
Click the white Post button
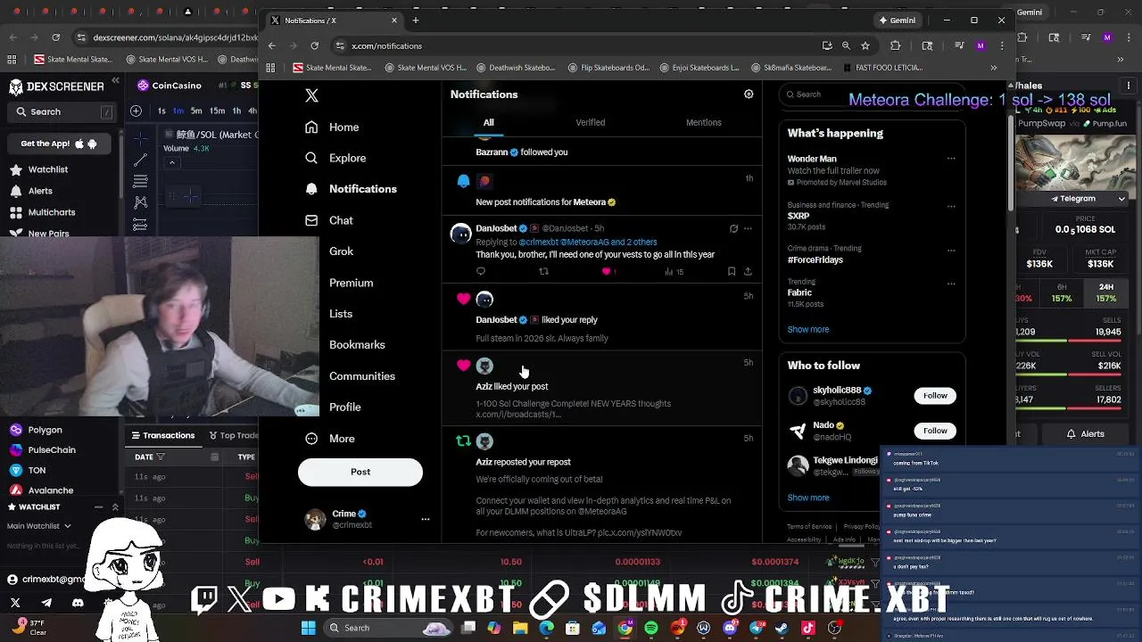pos(360,472)
